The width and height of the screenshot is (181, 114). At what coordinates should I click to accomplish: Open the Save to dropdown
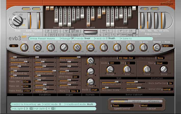(126, 39)
